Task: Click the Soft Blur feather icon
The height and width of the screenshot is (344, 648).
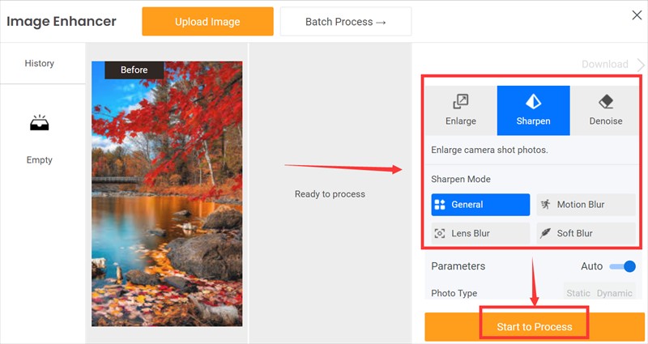Action: click(x=545, y=233)
